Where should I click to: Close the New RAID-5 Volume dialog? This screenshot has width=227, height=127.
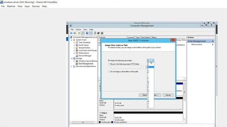click(x=173, y=40)
